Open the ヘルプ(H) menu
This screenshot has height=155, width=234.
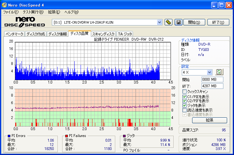coord(72,12)
